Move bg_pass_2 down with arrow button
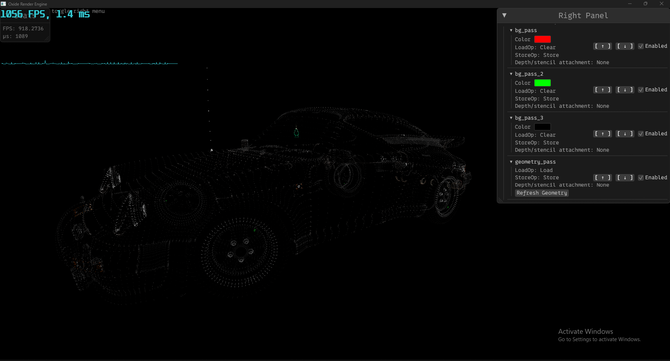 click(625, 90)
